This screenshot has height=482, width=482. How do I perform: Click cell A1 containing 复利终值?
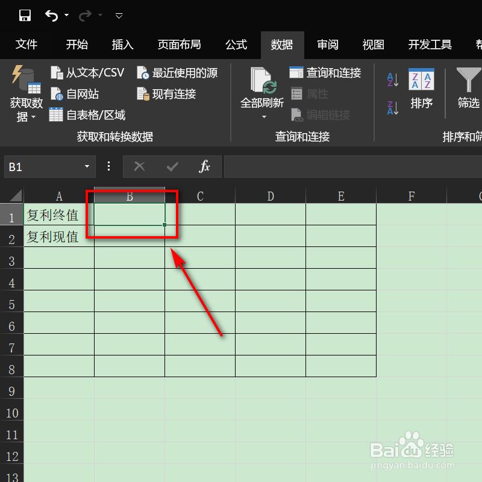59,214
